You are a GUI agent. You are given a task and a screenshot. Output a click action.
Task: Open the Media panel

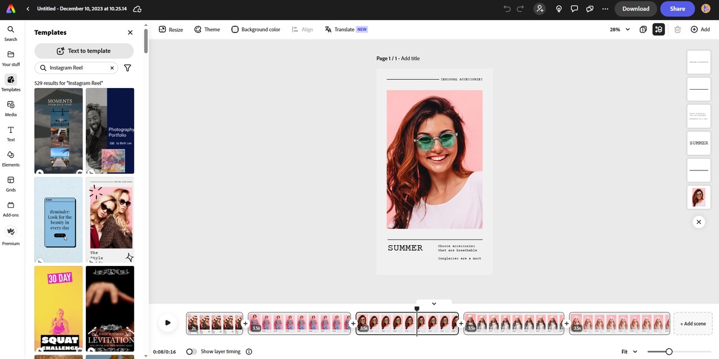click(11, 108)
